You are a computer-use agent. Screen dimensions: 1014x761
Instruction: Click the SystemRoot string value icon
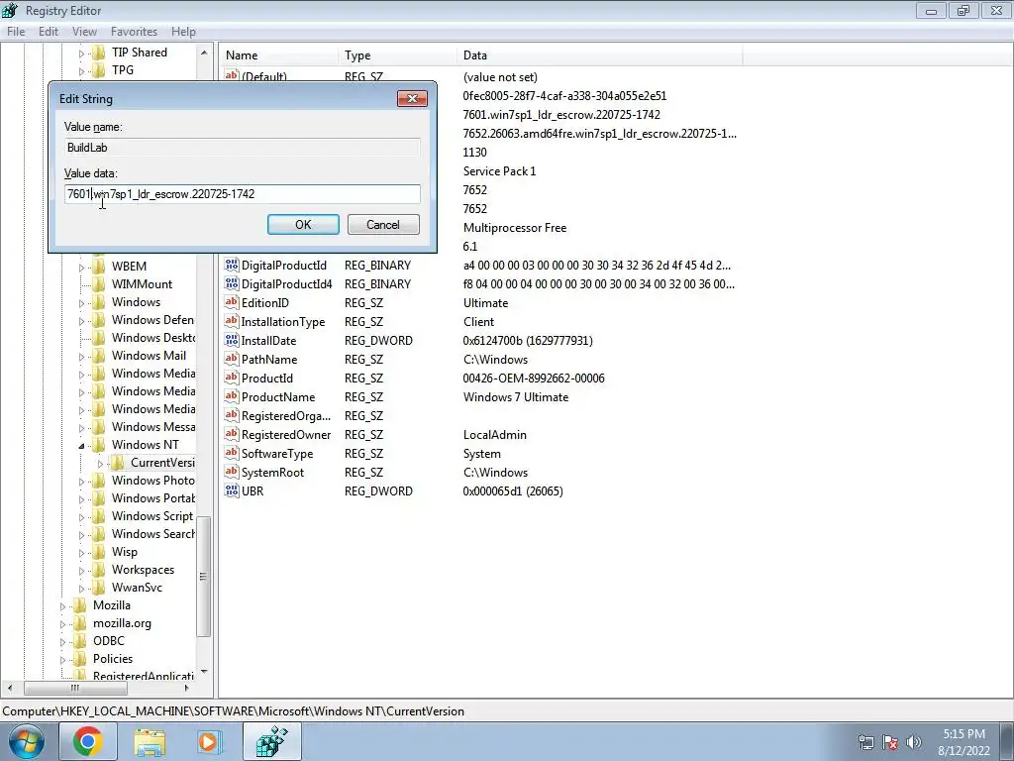coord(232,472)
